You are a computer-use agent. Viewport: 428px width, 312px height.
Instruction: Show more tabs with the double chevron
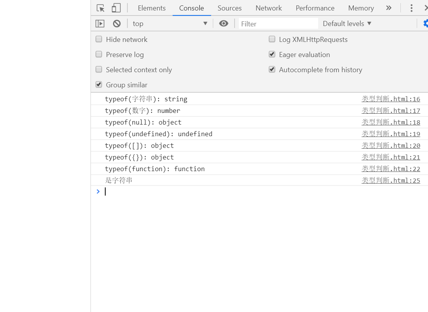tap(389, 8)
